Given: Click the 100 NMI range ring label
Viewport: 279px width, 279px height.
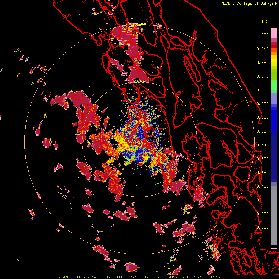Looking at the screenshot, I should pyautogui.click(x=139, y=24).
